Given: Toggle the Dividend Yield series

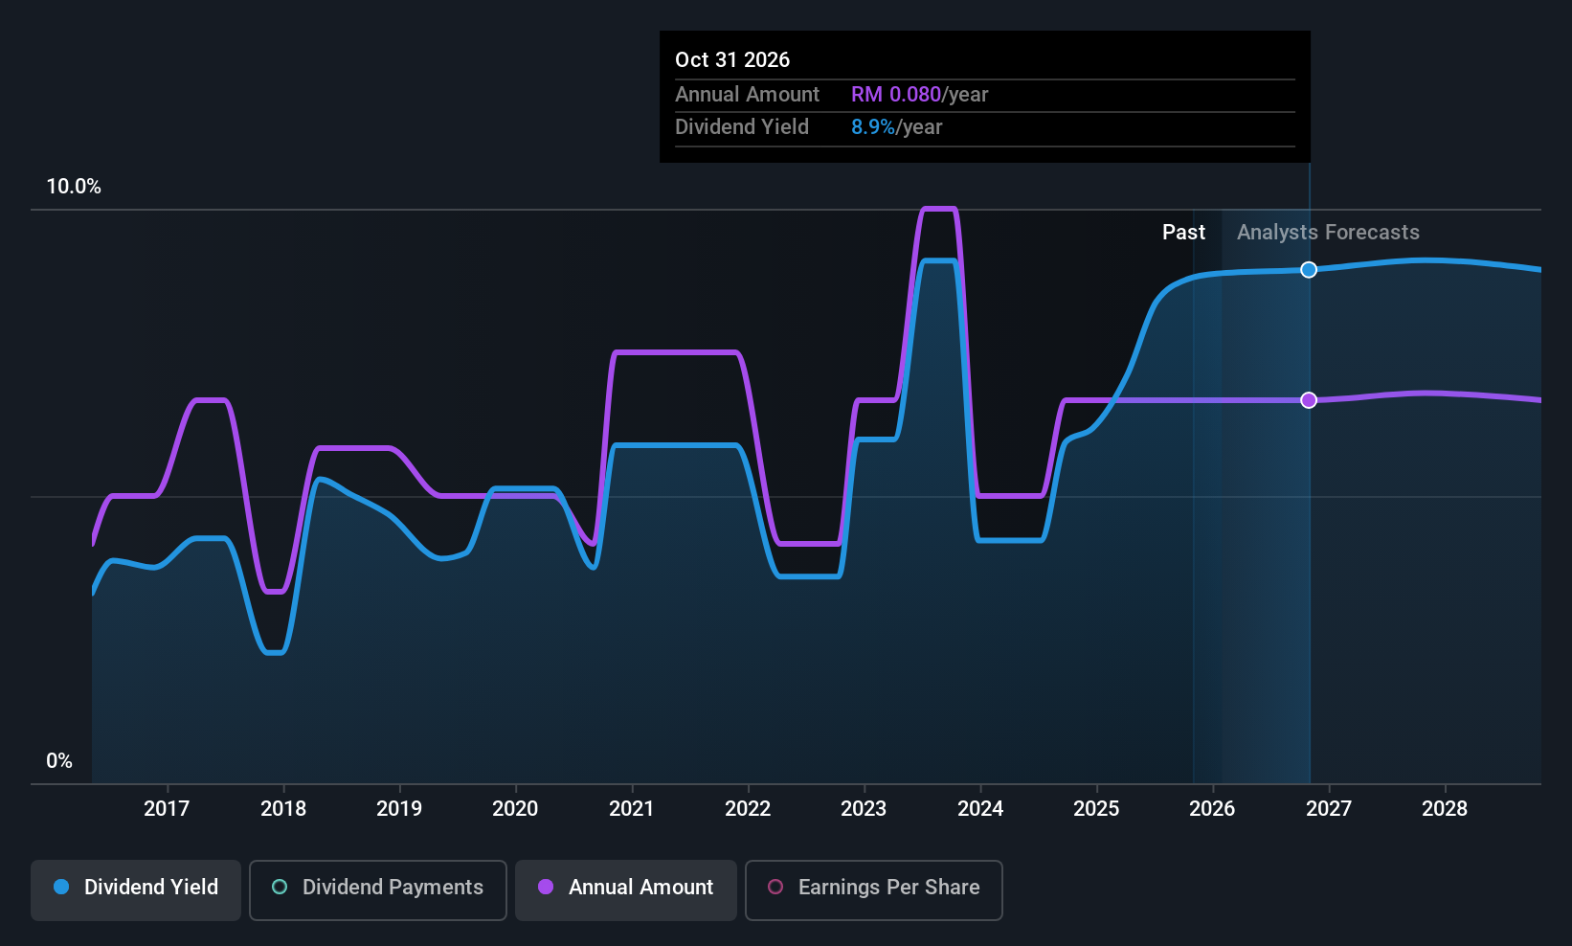Looking at the screenshot, I should (136, 890).
